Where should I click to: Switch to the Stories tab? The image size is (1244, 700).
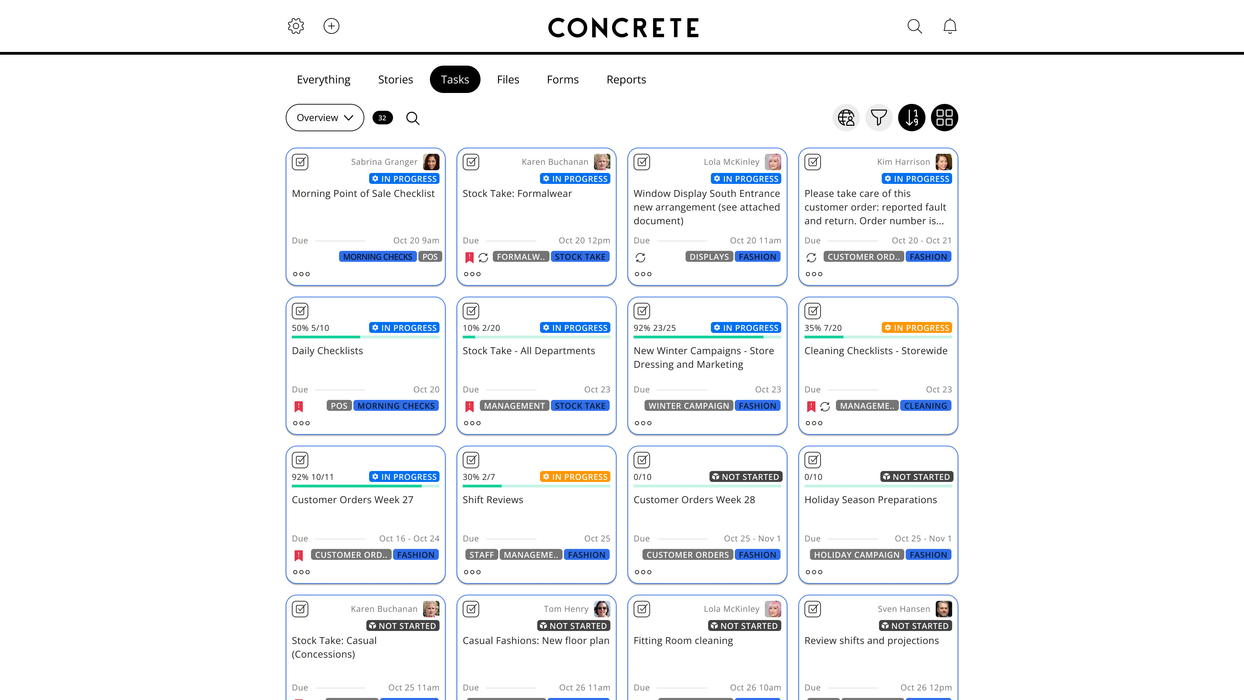pos(395,79)
